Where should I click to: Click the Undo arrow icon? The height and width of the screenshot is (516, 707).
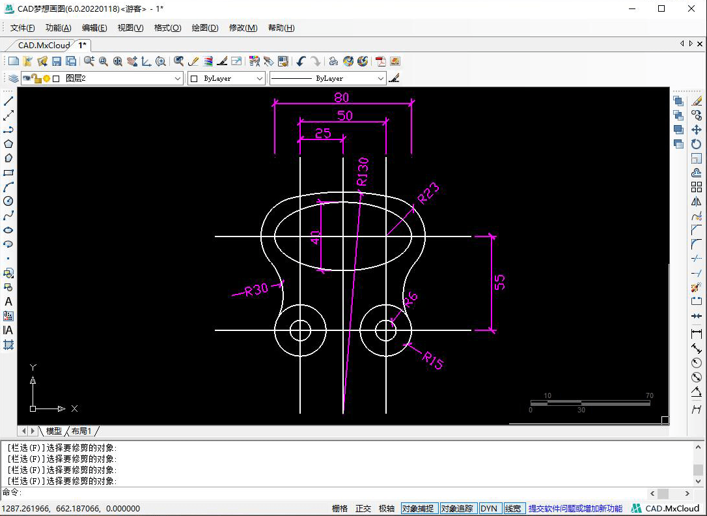point(300,61)
